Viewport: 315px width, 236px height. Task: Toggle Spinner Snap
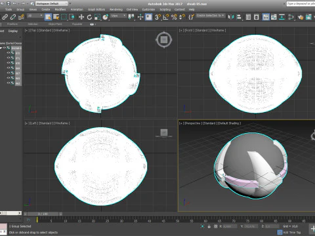[x=182, y=17]
